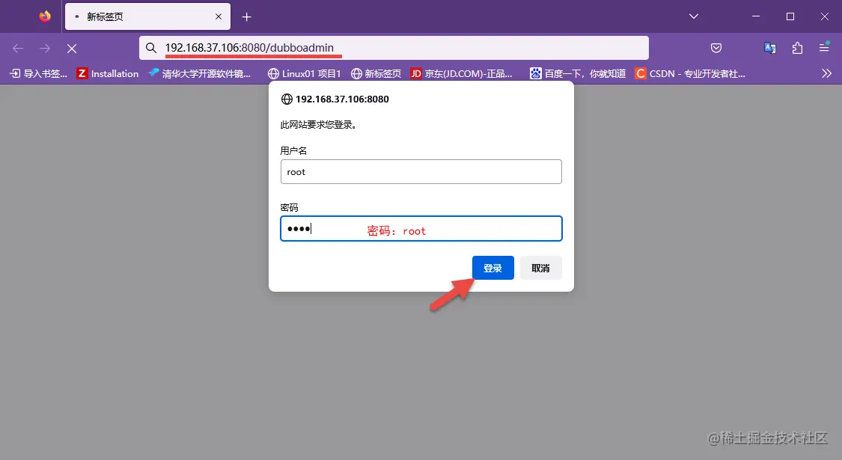Show more bookmarks chevron
Image resolution: width=842 pixels, height=460 pixels.
tap(826, 73)
